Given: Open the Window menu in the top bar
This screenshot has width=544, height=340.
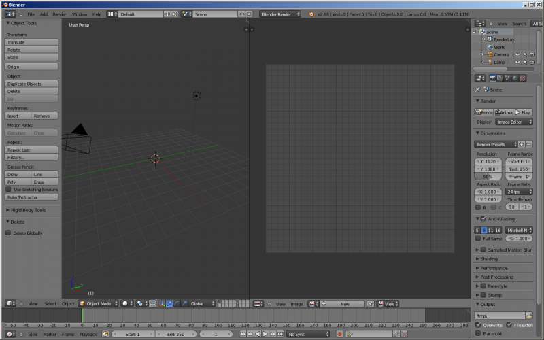Looking at the screenshot, I should coord(79,14).
